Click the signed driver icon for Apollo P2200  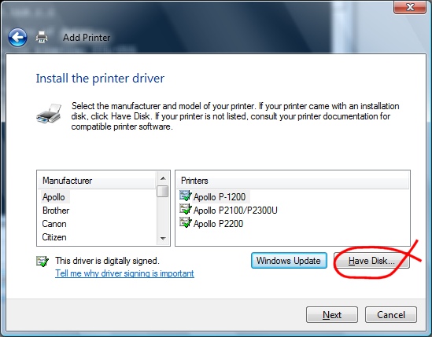coord(186,222)
